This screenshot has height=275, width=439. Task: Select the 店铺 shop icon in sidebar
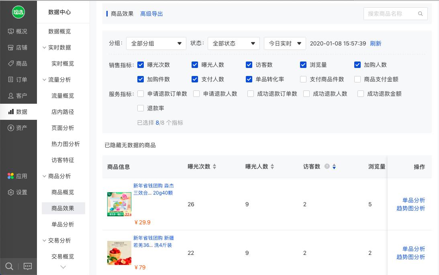pyautogui.click(x=18, y=47)
